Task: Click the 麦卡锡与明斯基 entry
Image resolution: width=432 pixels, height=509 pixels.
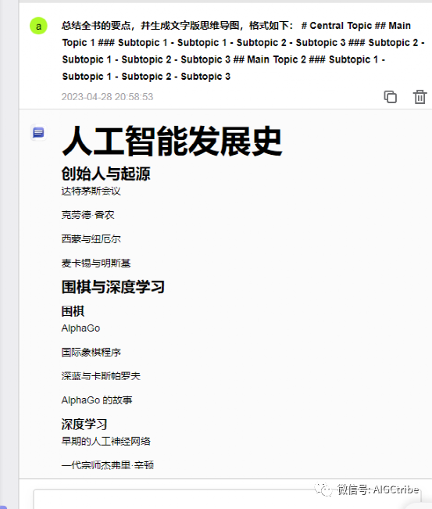Action: tap(96, 263)
